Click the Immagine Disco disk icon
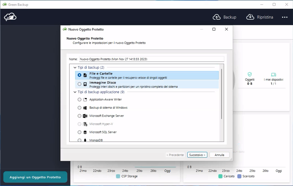The image size is (293, 186). click(x=85, y=84)
